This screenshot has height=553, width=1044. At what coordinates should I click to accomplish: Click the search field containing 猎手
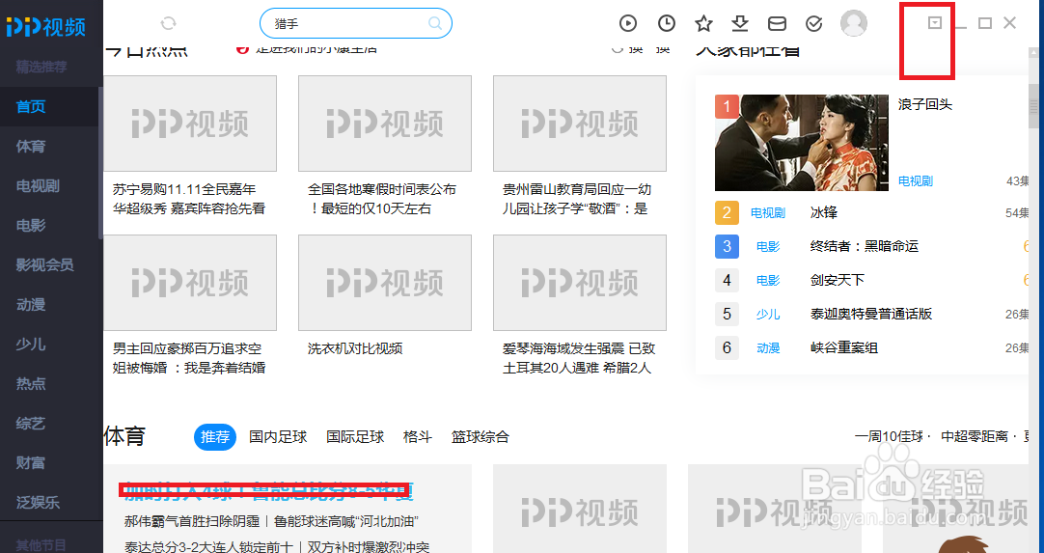pos(355,24)
